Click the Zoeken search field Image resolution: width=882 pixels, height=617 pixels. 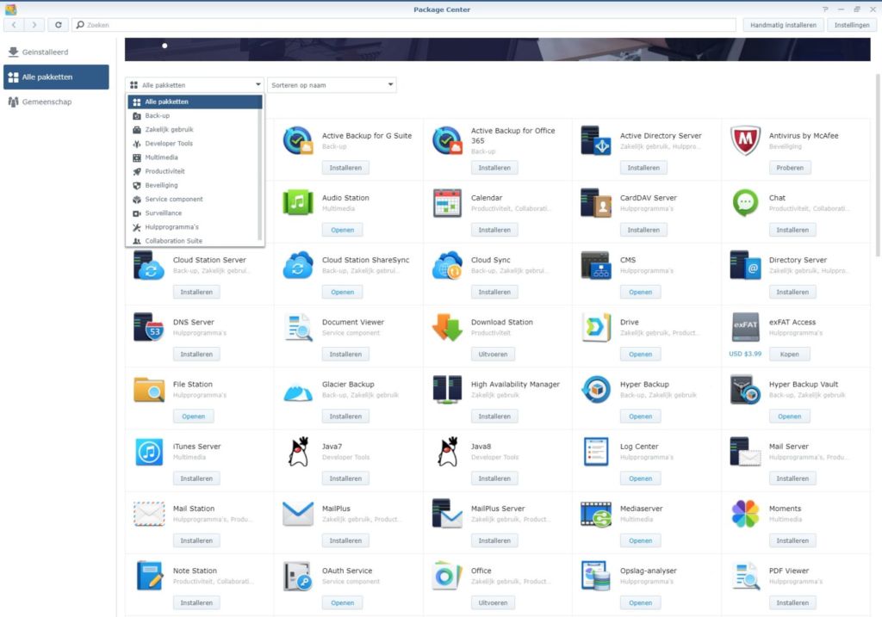(404, 25)
